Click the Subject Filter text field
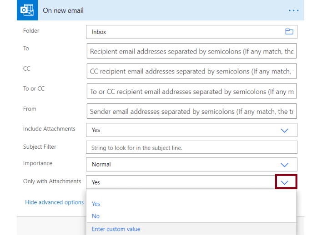 191,147
